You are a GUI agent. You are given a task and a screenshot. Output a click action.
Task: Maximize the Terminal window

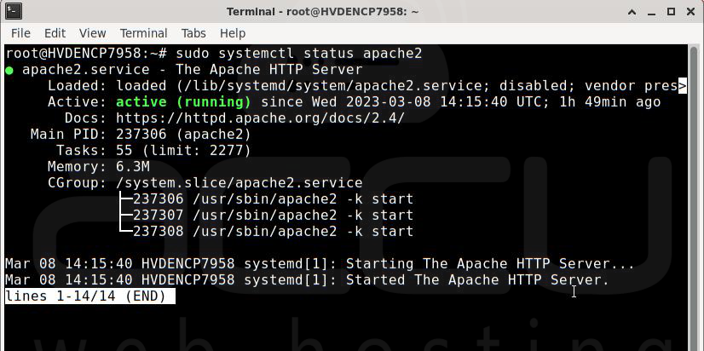[x=672, y=12]
